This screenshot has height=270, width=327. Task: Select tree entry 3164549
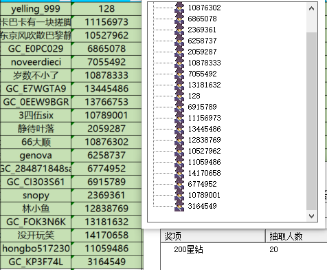click(202, 206)
